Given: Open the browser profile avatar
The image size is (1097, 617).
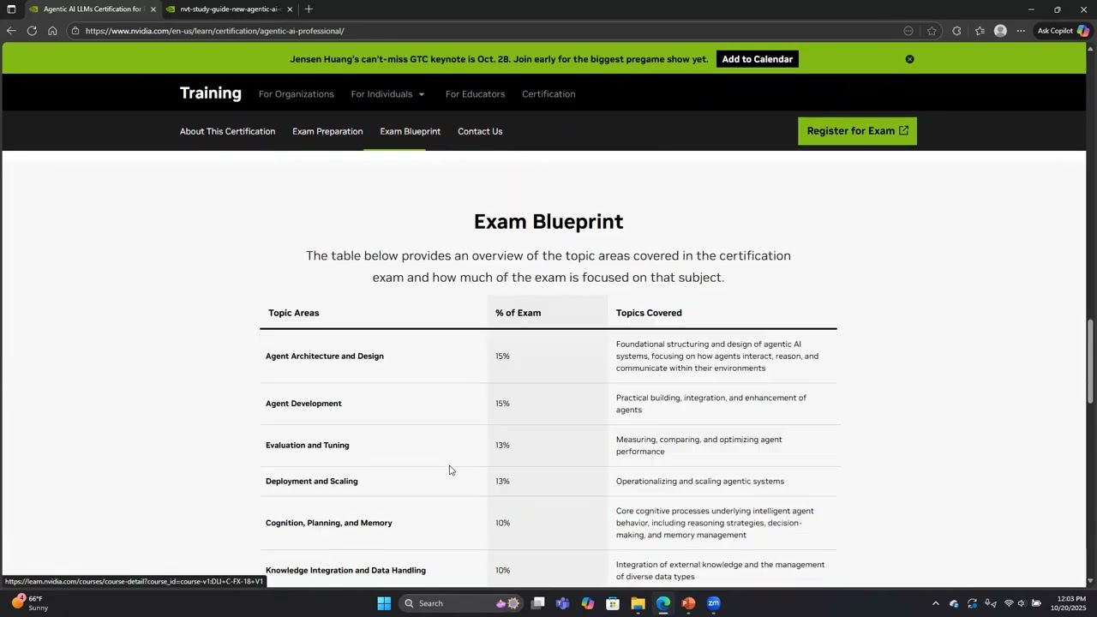Looking at the screenshot, I should click(1000, 31).
